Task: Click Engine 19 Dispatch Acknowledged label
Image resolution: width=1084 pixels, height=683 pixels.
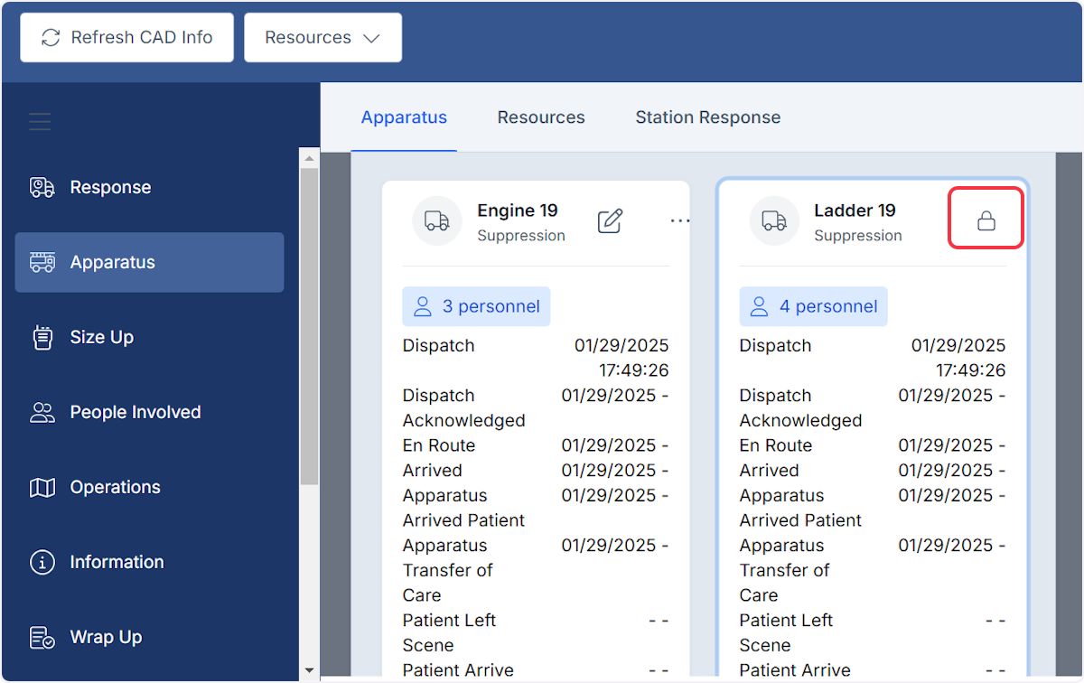Action: [x=464, y=408]
